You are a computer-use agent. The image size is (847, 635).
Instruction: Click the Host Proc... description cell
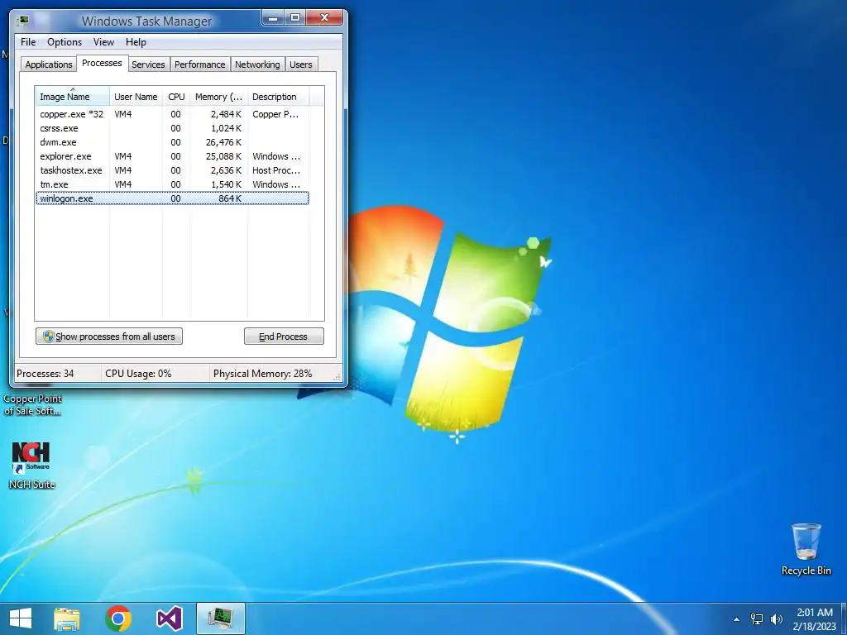coord(276,170)
